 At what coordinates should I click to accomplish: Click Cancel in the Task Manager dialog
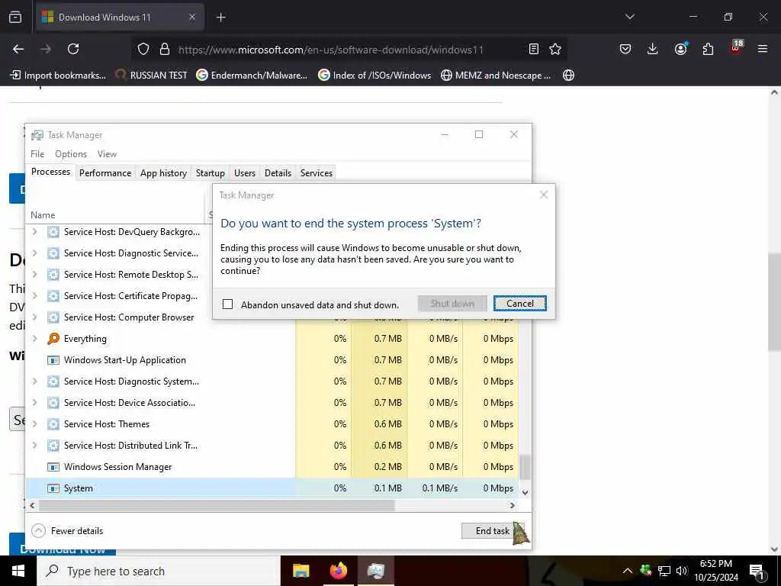click(519, 304)
